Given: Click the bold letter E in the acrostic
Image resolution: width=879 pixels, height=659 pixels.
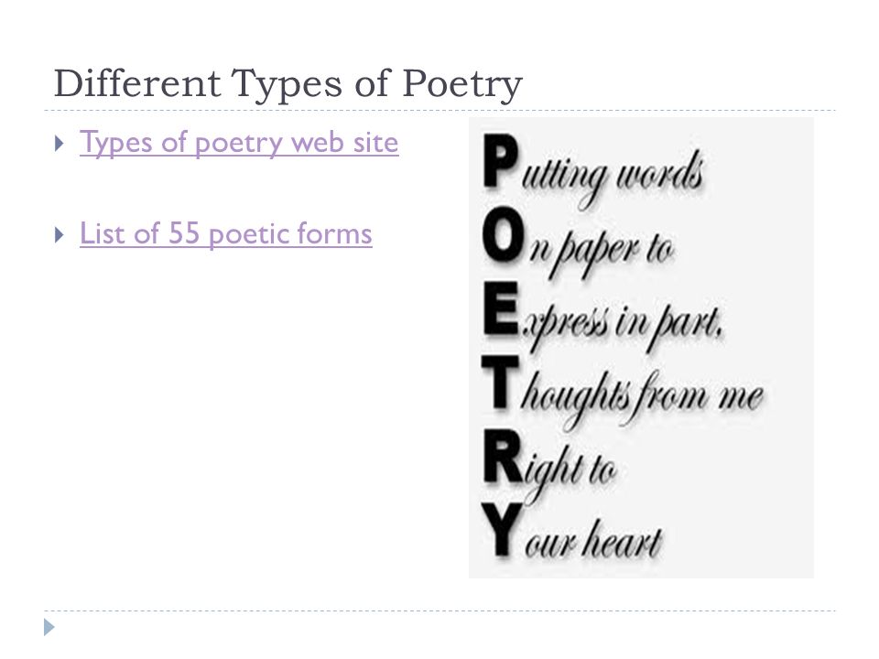Looking at the screenshot, I should pyautogui.click(x=500, y=309).
